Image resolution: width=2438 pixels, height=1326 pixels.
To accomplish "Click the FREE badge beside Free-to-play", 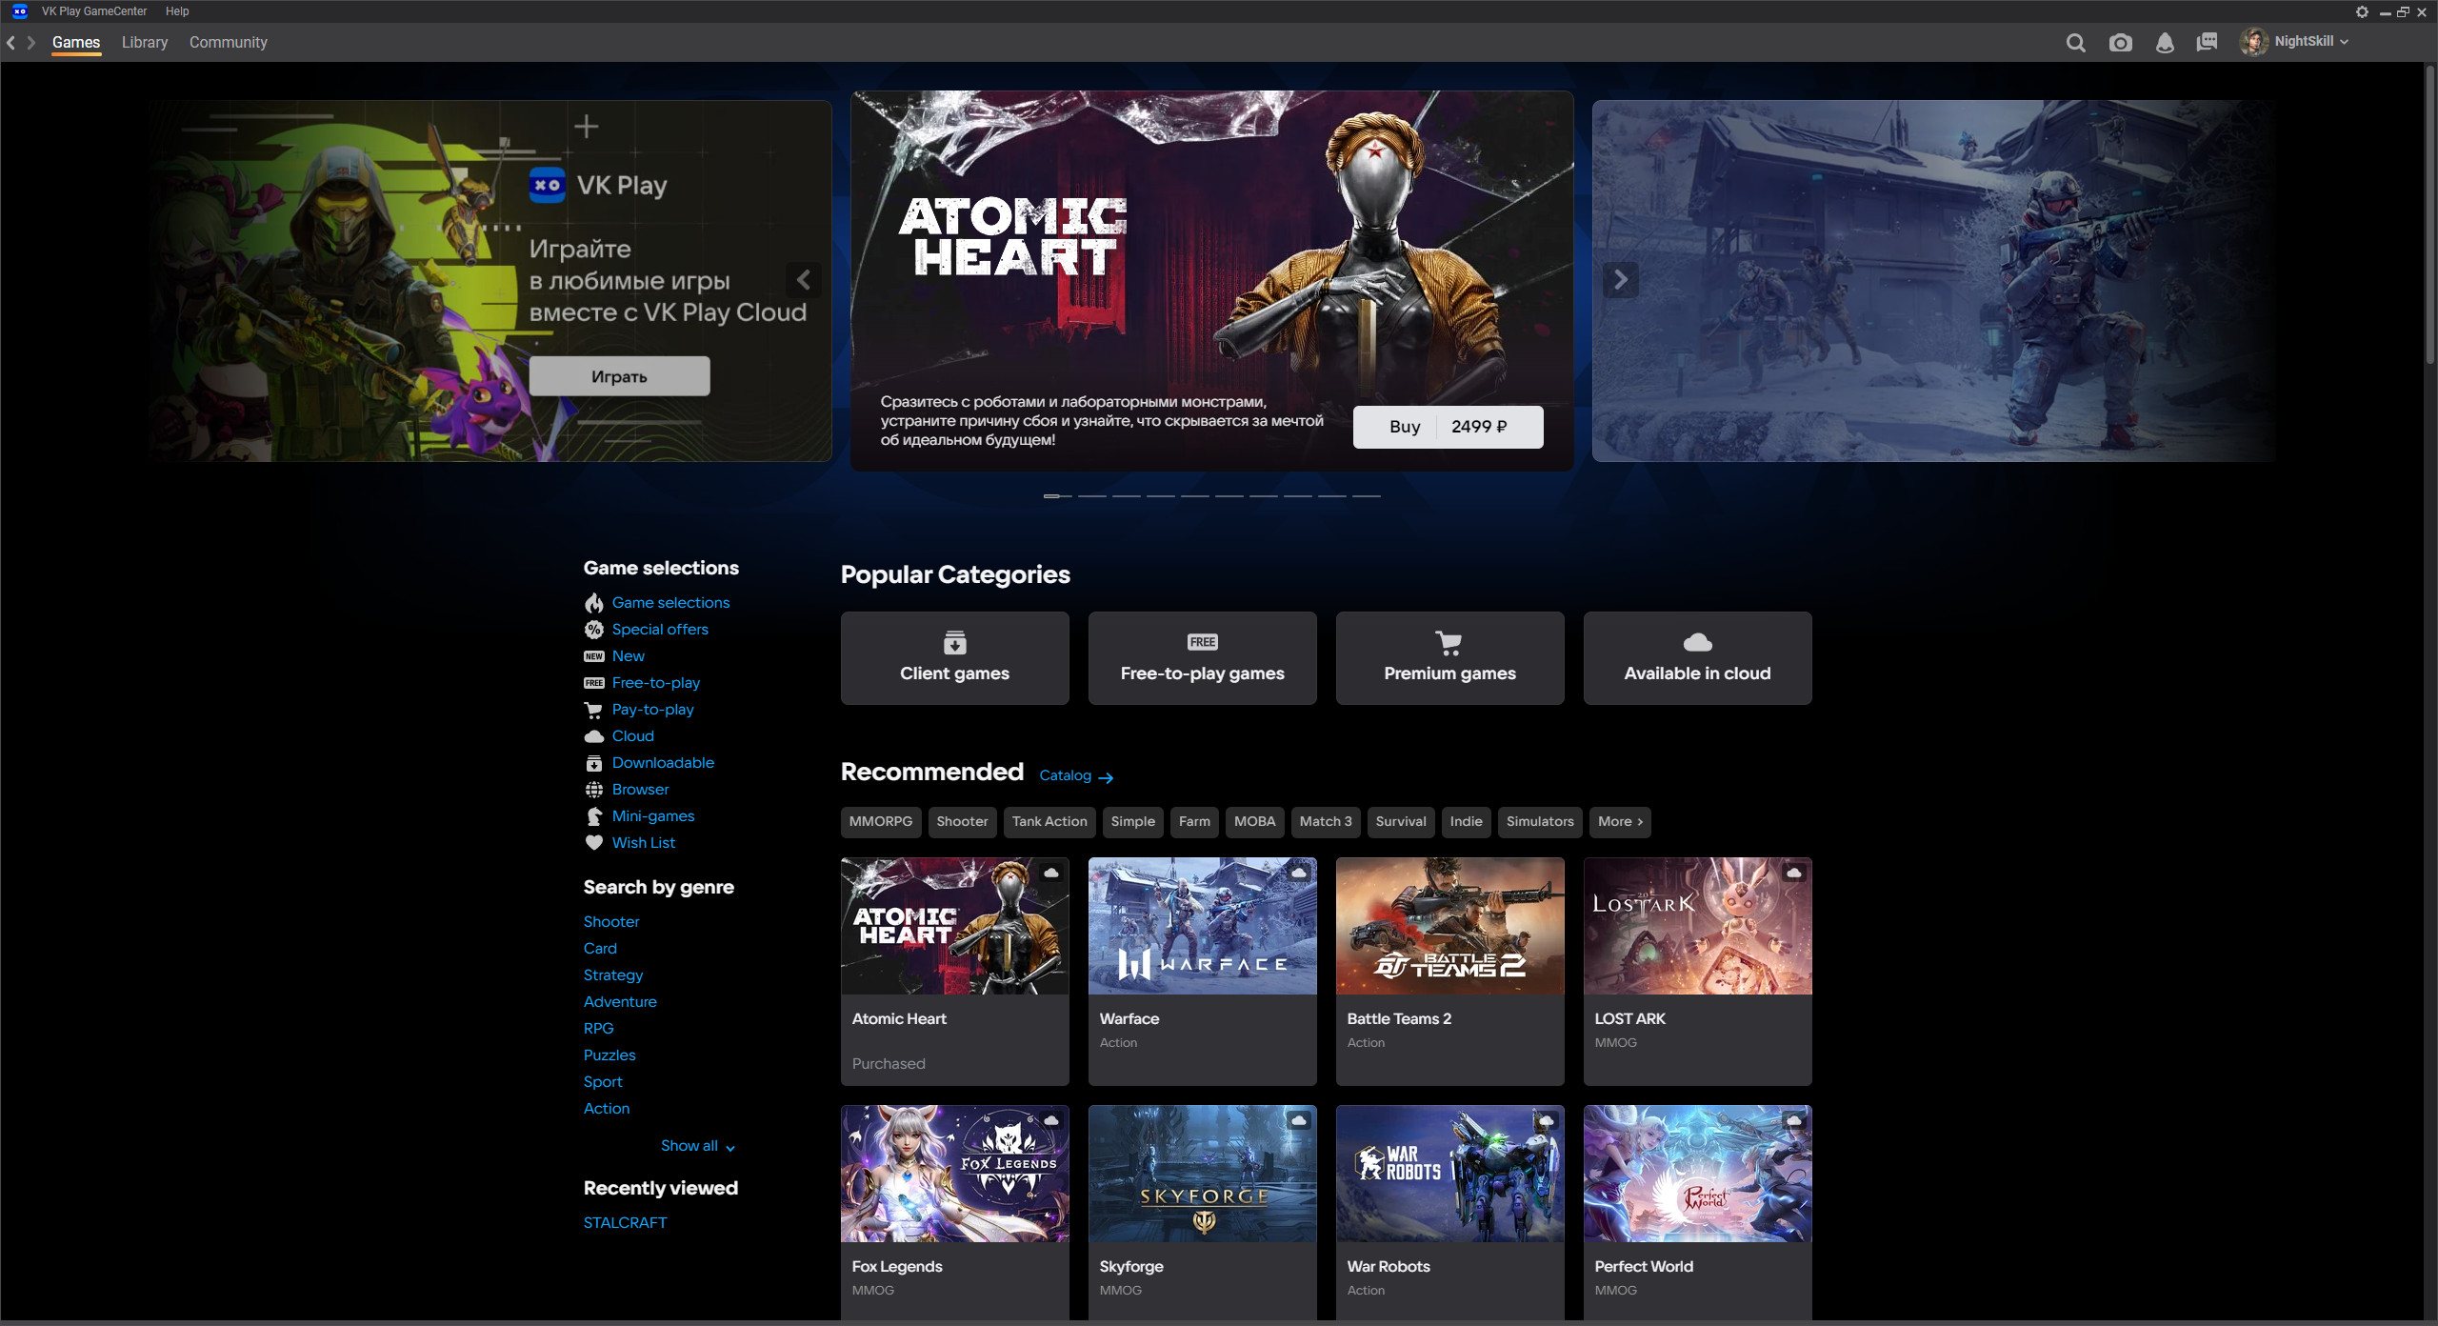I will 594,683.
